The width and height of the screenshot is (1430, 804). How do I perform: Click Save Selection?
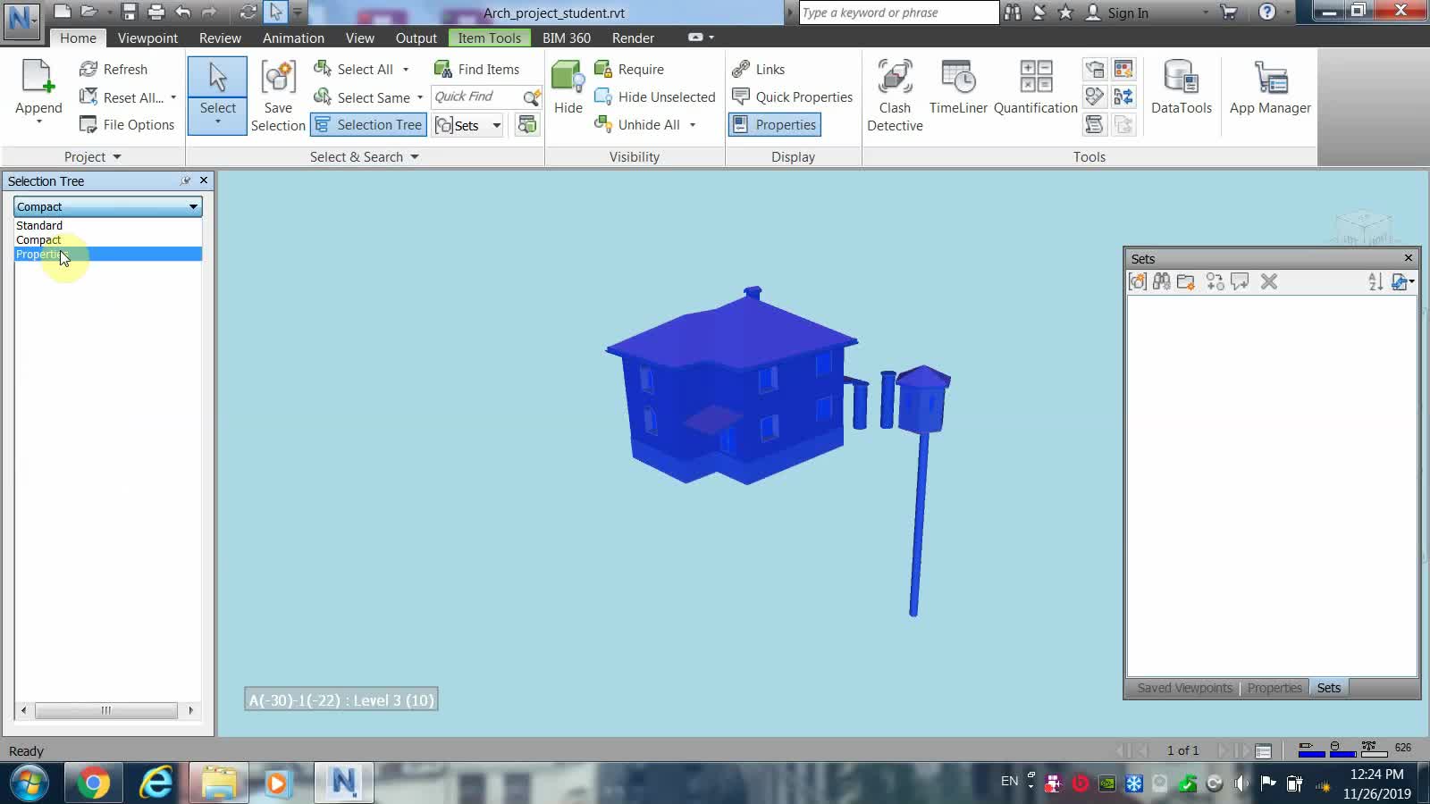pos(278,95)
